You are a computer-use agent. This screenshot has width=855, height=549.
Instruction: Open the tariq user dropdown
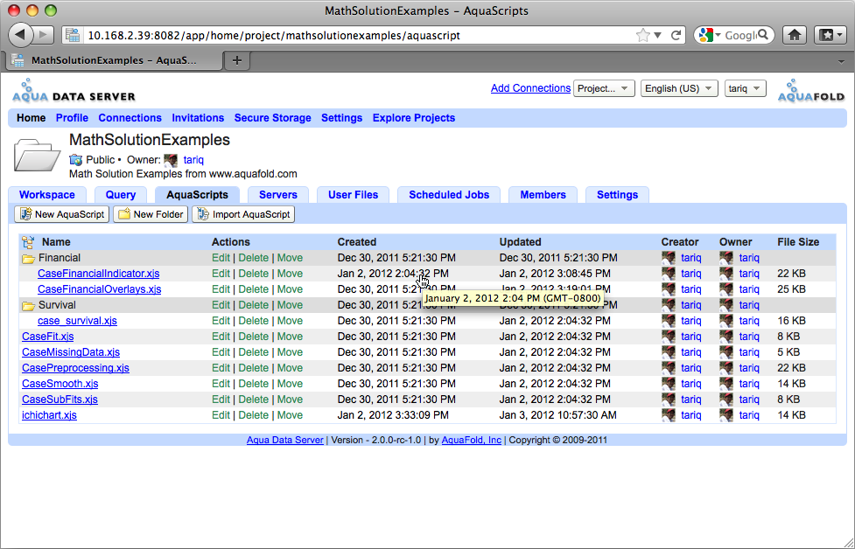point(745,89)
